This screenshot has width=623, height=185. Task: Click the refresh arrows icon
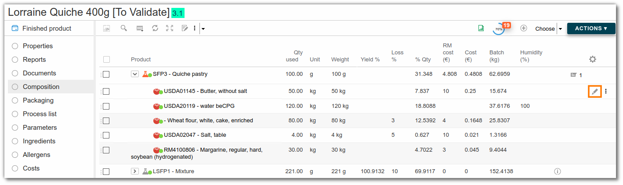point(155,28)
